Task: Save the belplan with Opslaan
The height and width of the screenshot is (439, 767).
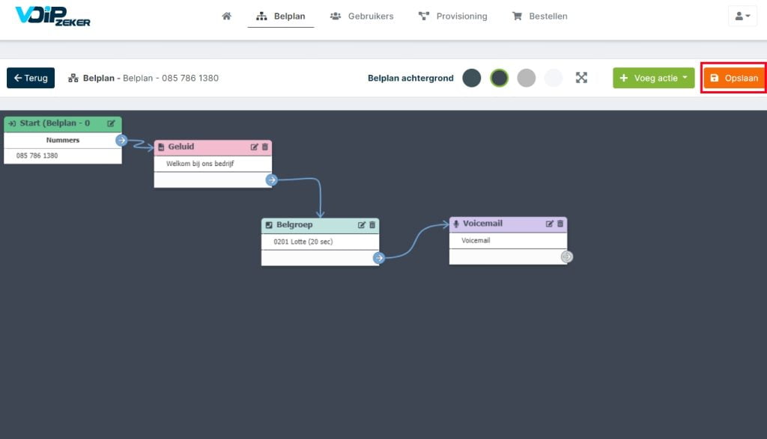Action: pyautogui.click(x=734, y=78)
